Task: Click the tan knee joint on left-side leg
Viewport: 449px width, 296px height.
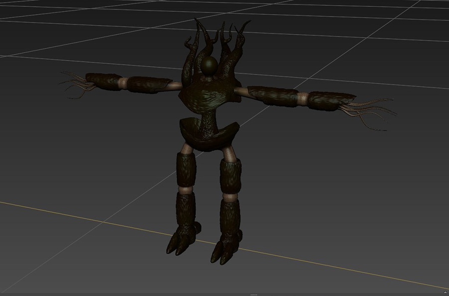Action: tap(185, 191)
